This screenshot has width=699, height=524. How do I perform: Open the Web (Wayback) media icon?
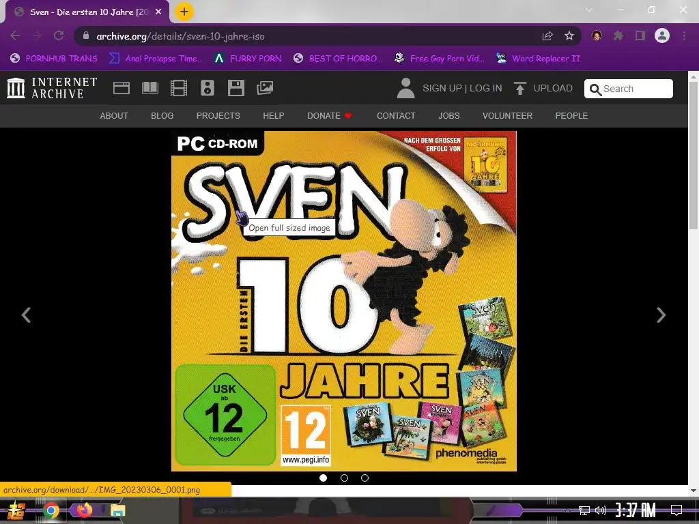click(122, 88)
